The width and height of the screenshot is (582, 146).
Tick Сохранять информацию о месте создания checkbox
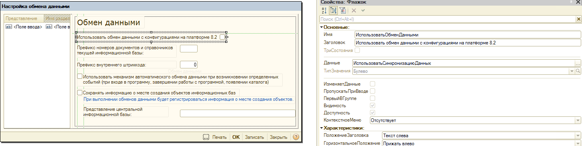click(80, 92)
